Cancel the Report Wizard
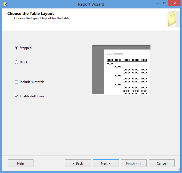The width and height of the screenshot is (182, 173). coord(162,163)
